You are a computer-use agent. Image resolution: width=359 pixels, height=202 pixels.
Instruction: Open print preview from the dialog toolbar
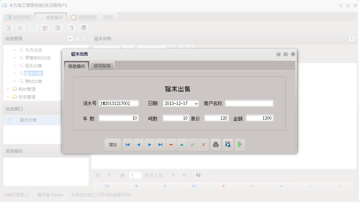click(228, 144)
